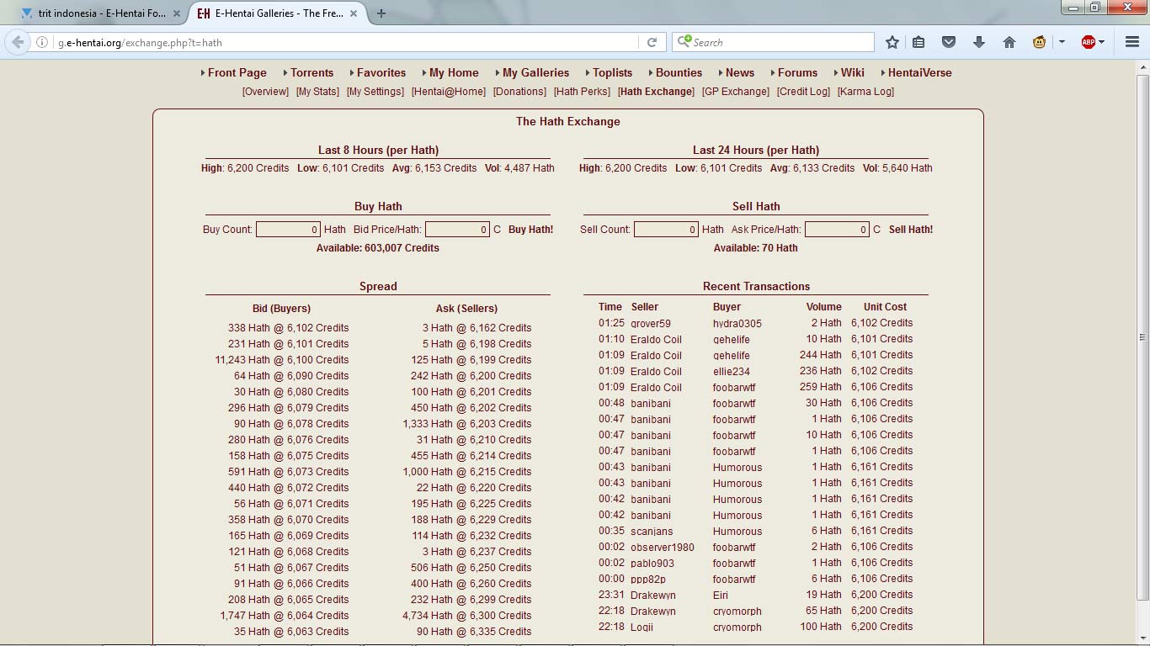Image resolution: width=1150 pixels, height=646 pixels.
Task: Click the 'Buy Hath!' button
Action: (x=530, y=230)
